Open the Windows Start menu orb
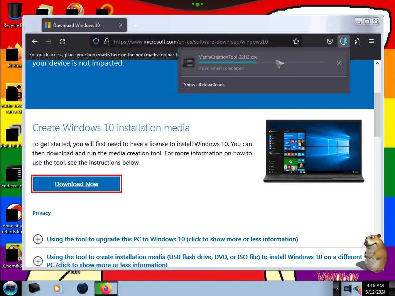Screen dimensions: 395x296 (x=10, y=288)
